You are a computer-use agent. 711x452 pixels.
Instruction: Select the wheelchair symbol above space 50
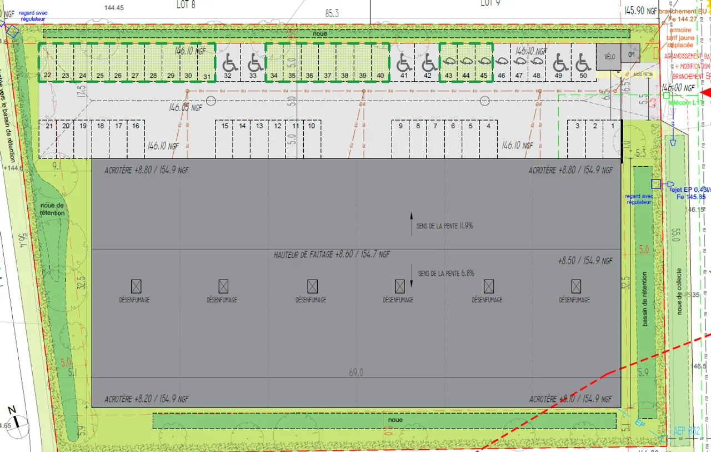pyautogui.click(x=581, y=60)
